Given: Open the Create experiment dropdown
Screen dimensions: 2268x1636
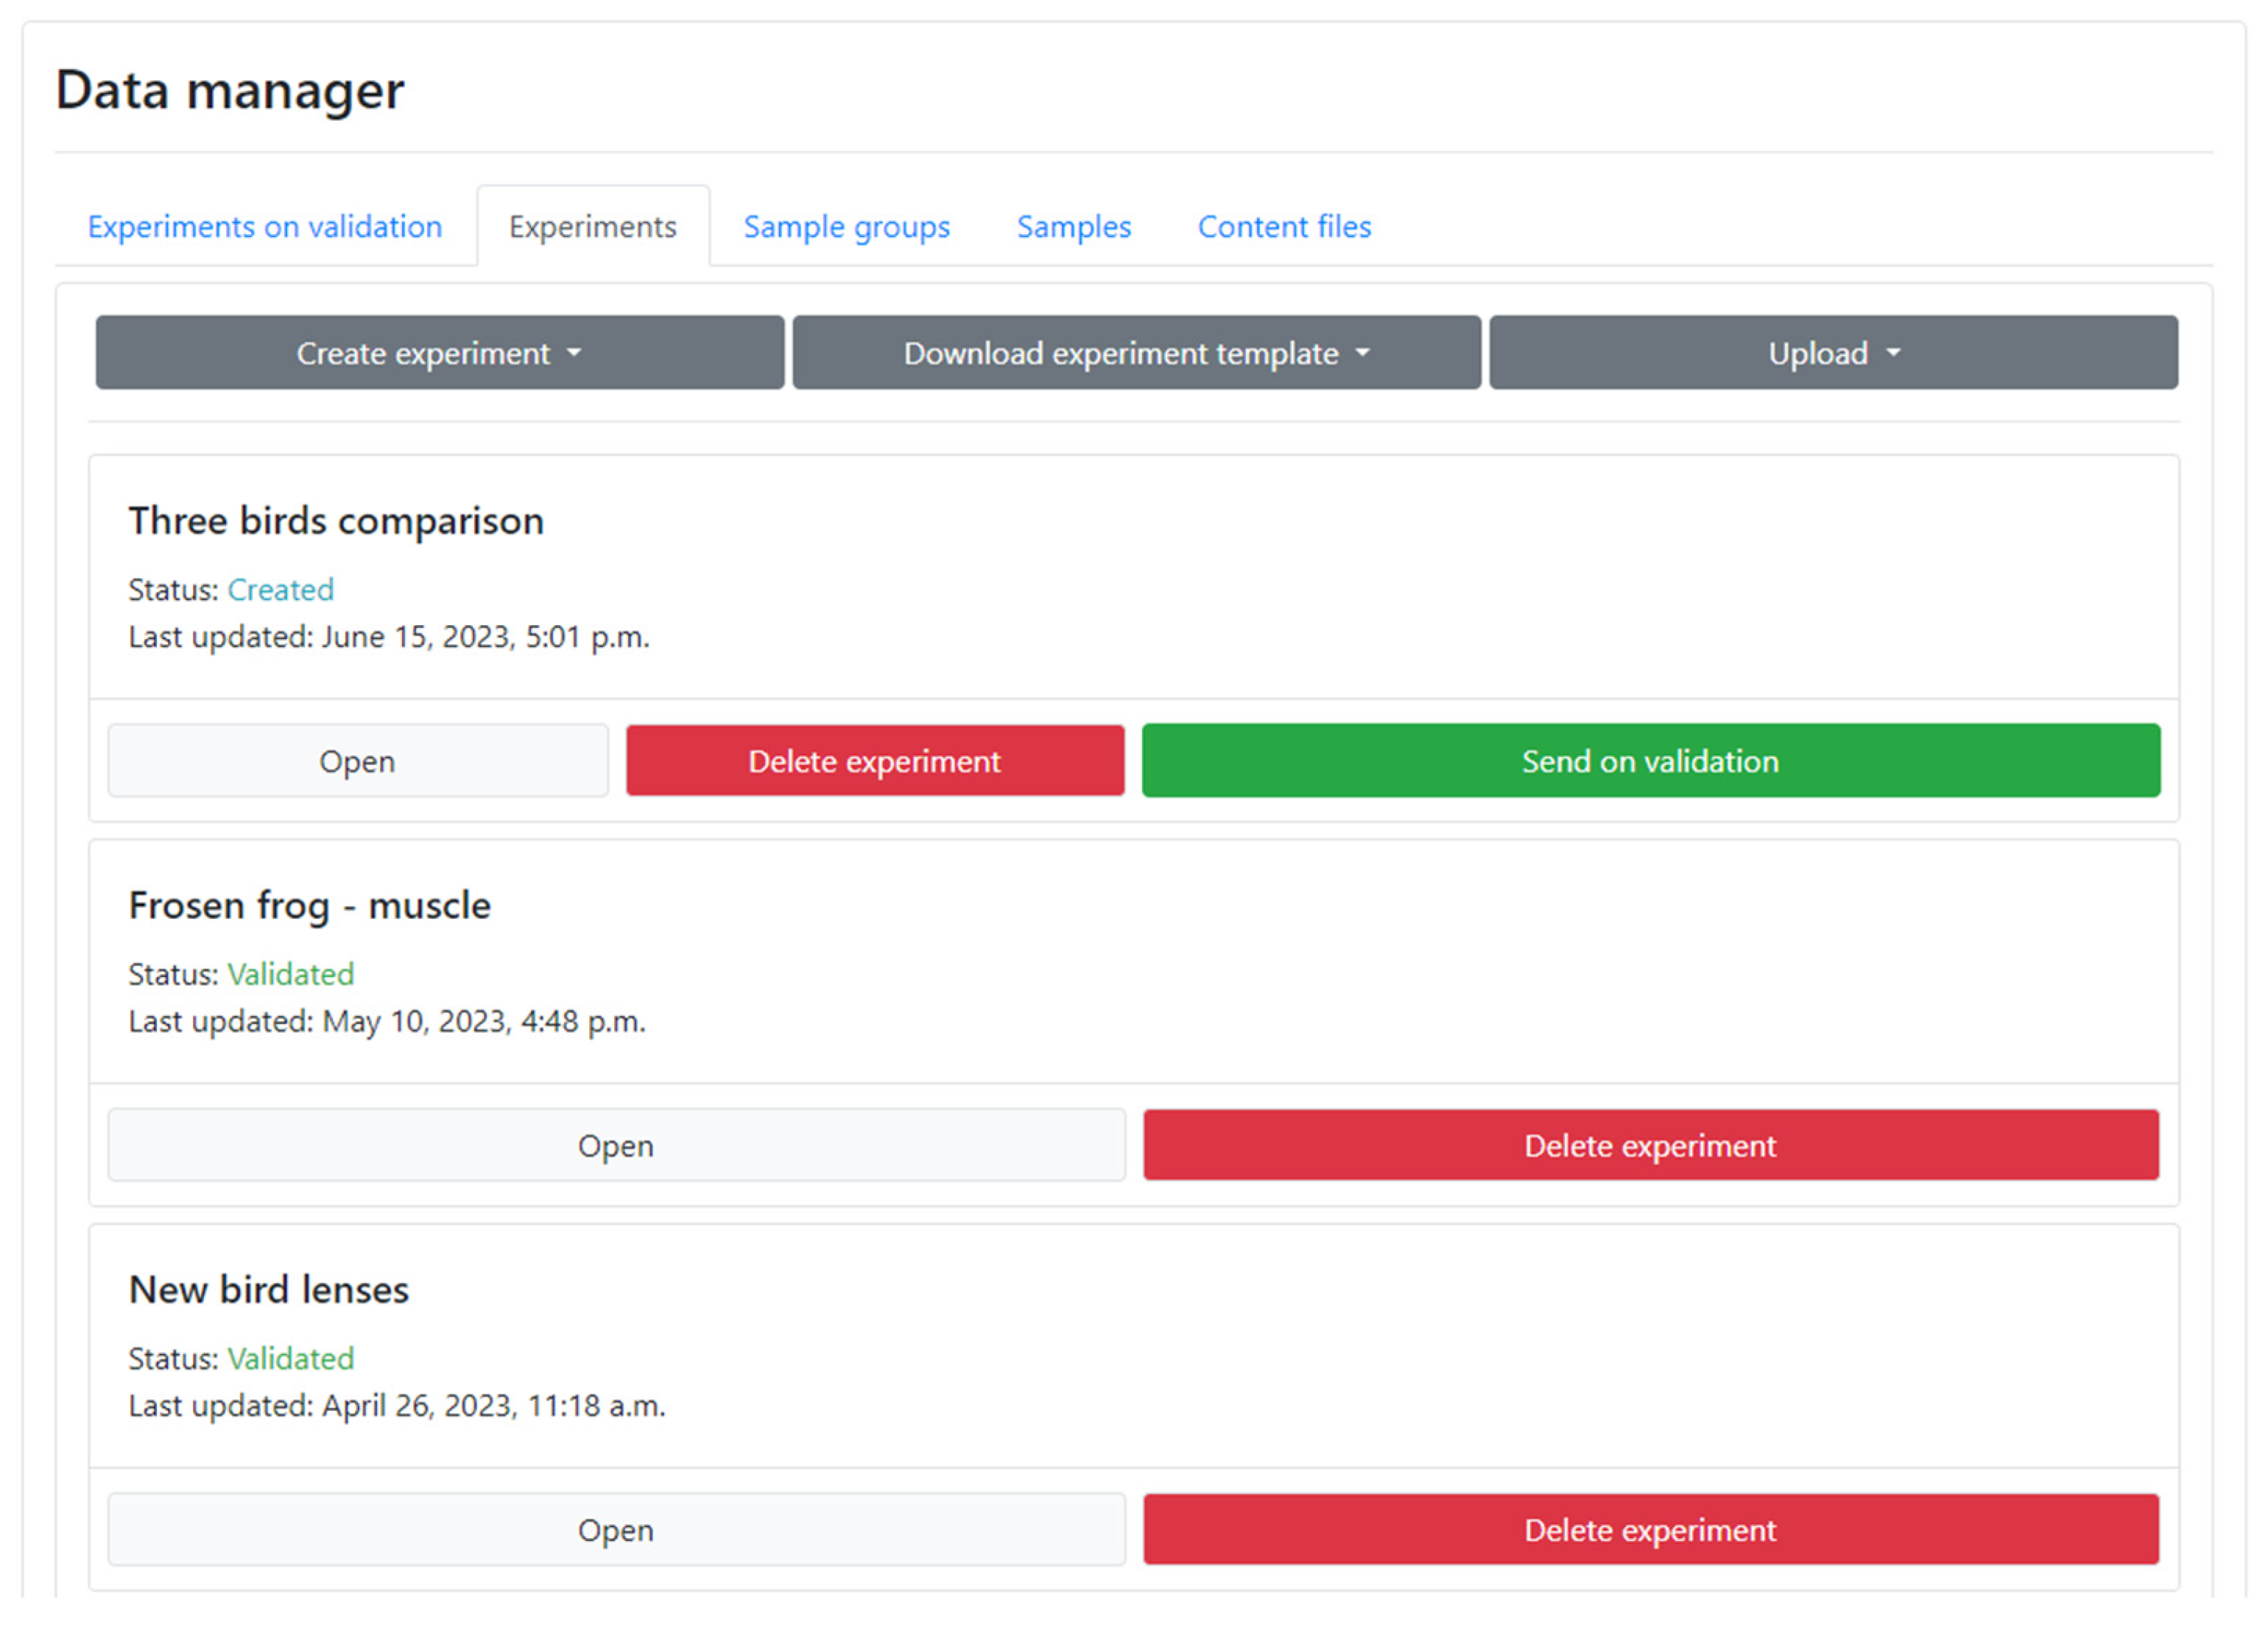Looking at the screenshot, I should point(439,353).
